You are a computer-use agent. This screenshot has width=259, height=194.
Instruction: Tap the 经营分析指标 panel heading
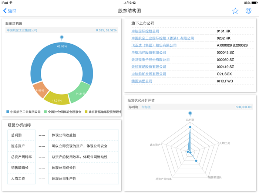point(19,125)
